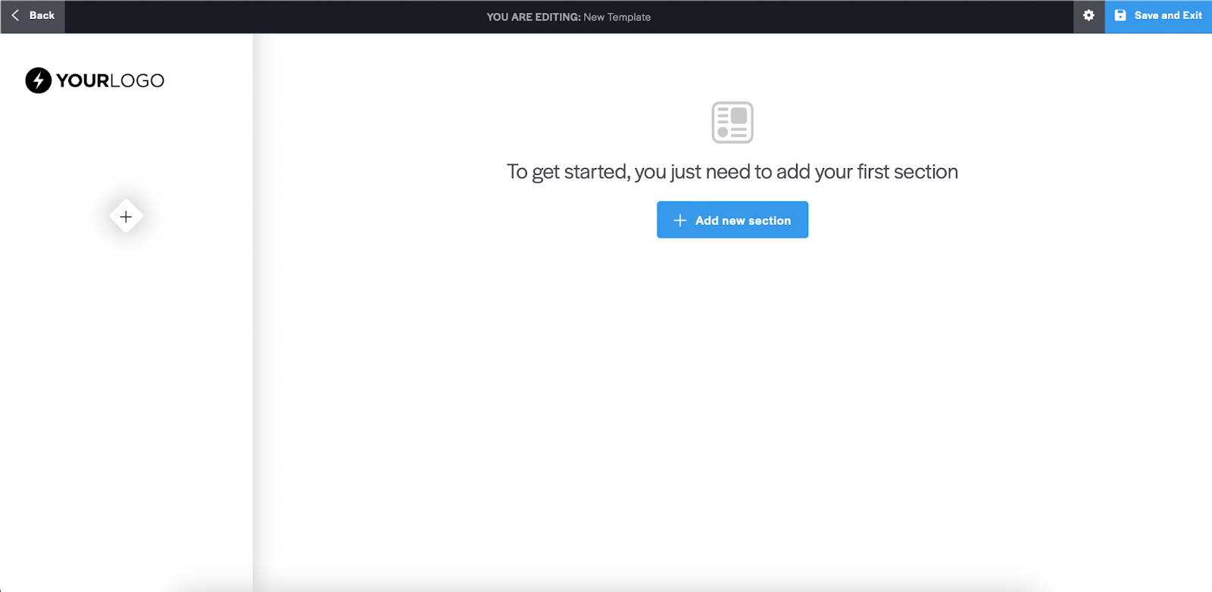Image resolution: width=1212 pixels, height=592 pixels.
Task: Select the bold YOUR text in logo
Action: click(83, 81)
